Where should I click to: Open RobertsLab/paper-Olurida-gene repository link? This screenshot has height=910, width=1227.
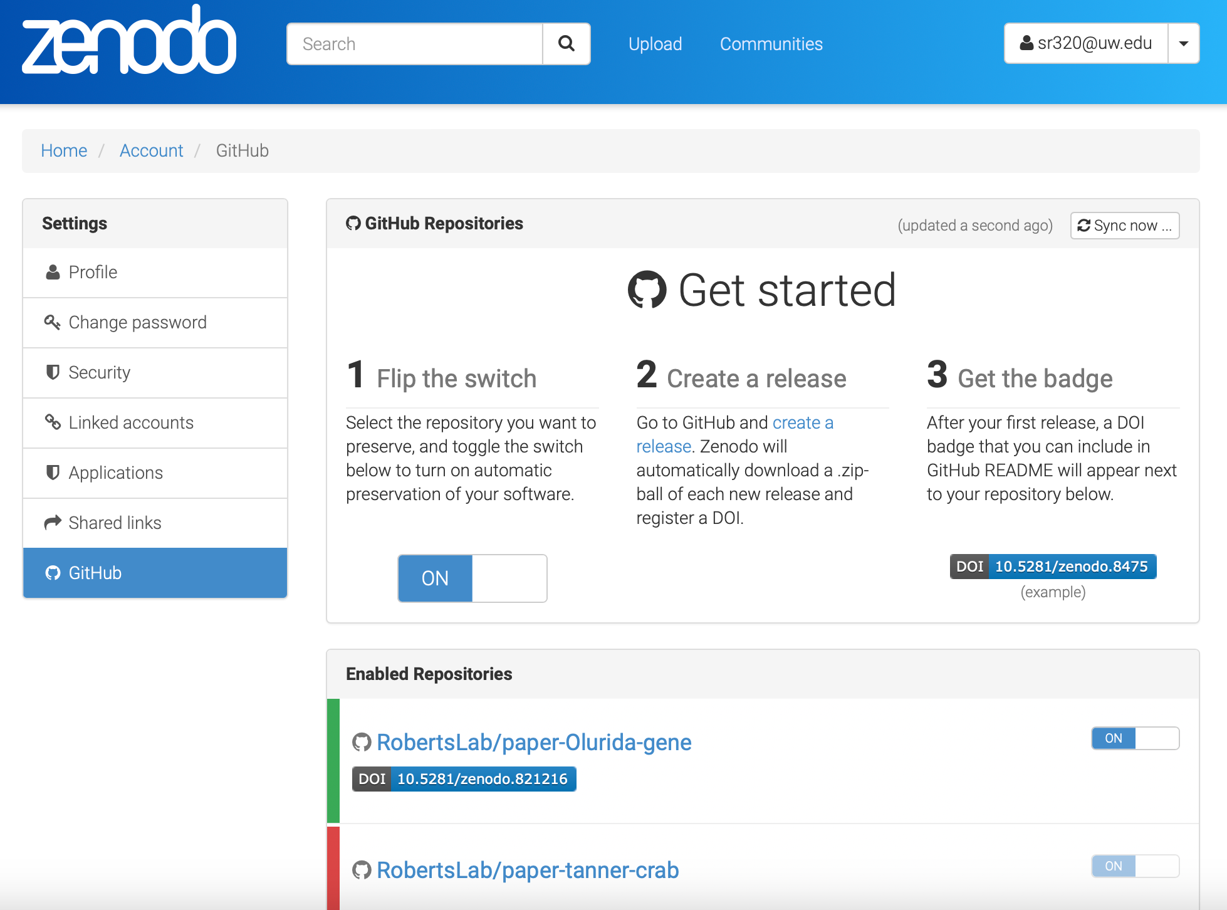pyautogui.click(x=534, y=742)
